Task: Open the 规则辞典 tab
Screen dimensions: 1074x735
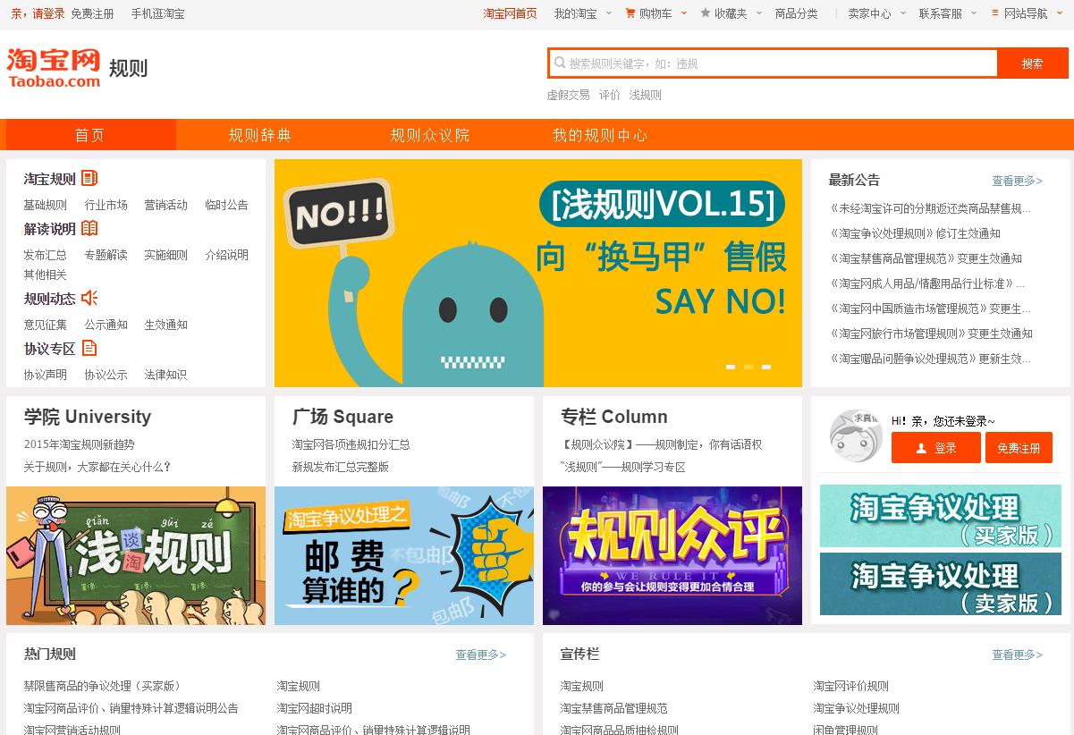Action: tap(260, 135)
